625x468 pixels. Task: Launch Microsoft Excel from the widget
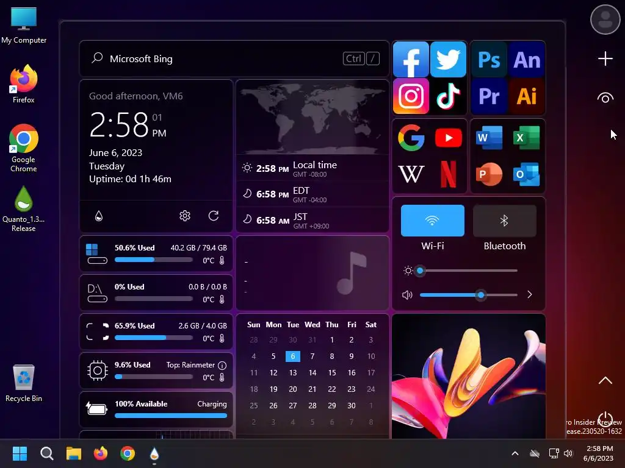[527, 138]
